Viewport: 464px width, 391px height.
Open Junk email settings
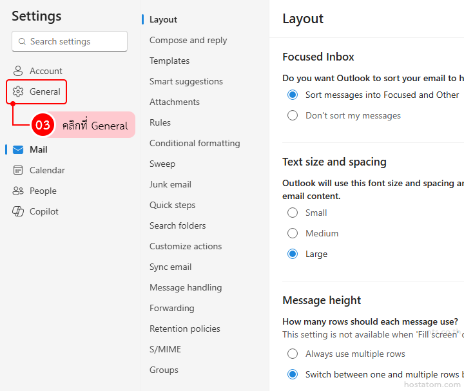tap(170, 184)
